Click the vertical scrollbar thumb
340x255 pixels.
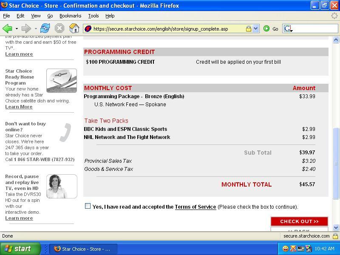[336, 163]
